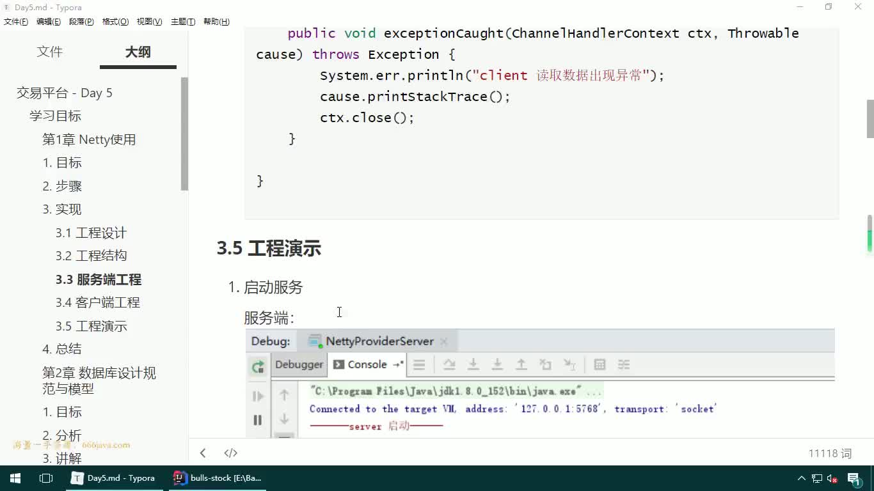Open the 帮助(H) menu
874x491 pixels.
[216, 22]
